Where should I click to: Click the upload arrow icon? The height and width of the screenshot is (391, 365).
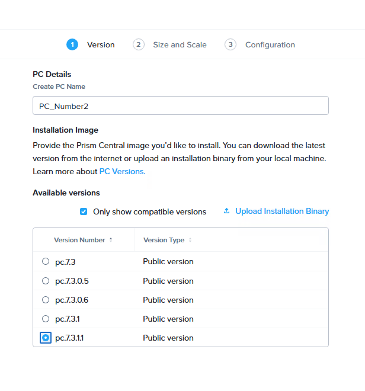(226, 211)
